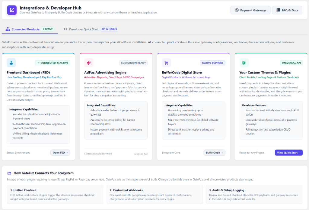Click the shopping cart icon on BufferCode card
The image size is (309, 210).
pyautogui.click(x=166, y=63)
